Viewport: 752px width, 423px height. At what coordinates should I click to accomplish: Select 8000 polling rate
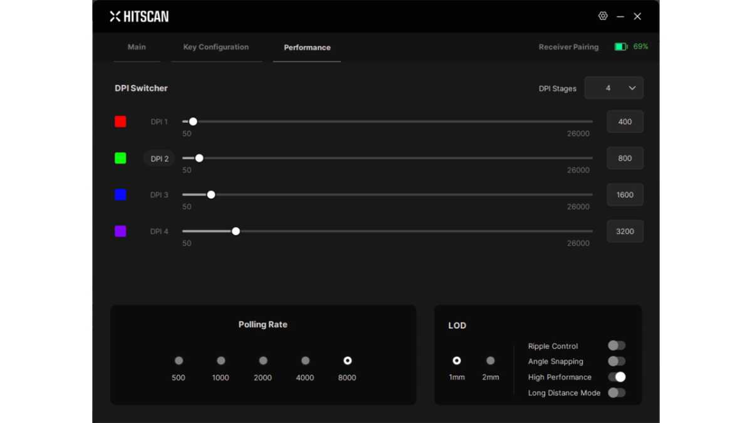[x=347, y=360]
